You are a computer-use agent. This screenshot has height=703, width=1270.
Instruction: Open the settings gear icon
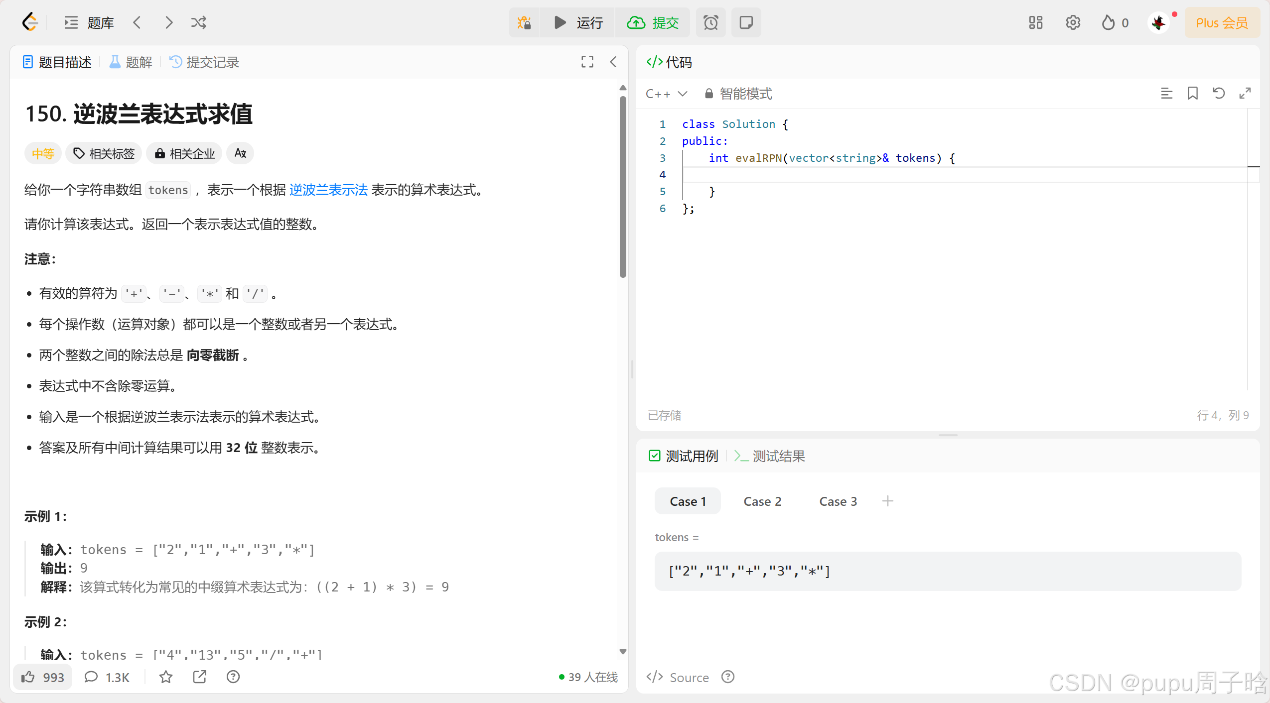pos(1073,23)
